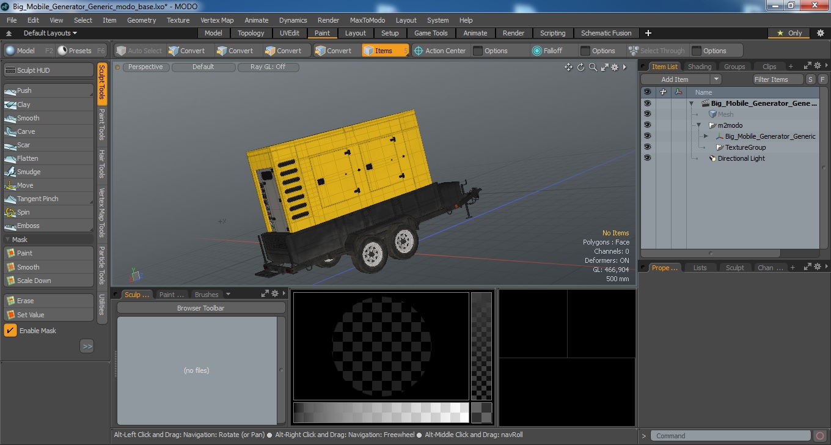Toggle F filter in Item List
The height and width of the screenshot is (445, 831).
(x=822, y=79)
